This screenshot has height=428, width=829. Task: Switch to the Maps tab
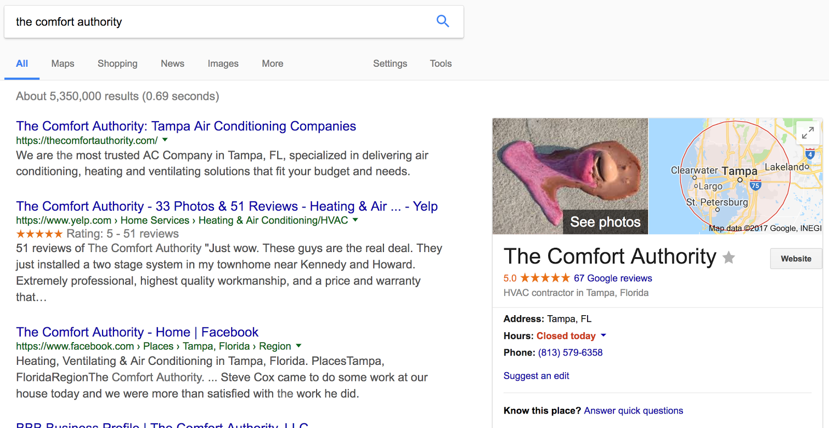(63, 64)
